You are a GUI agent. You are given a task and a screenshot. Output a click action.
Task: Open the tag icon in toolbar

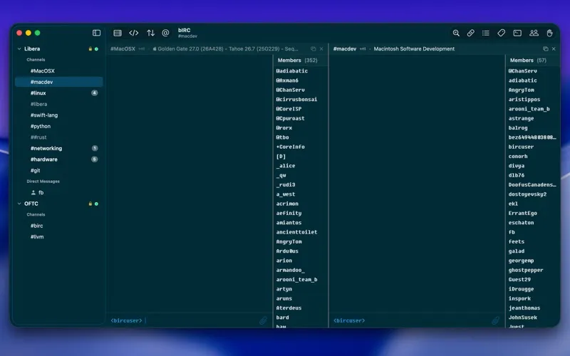(502, 33)
